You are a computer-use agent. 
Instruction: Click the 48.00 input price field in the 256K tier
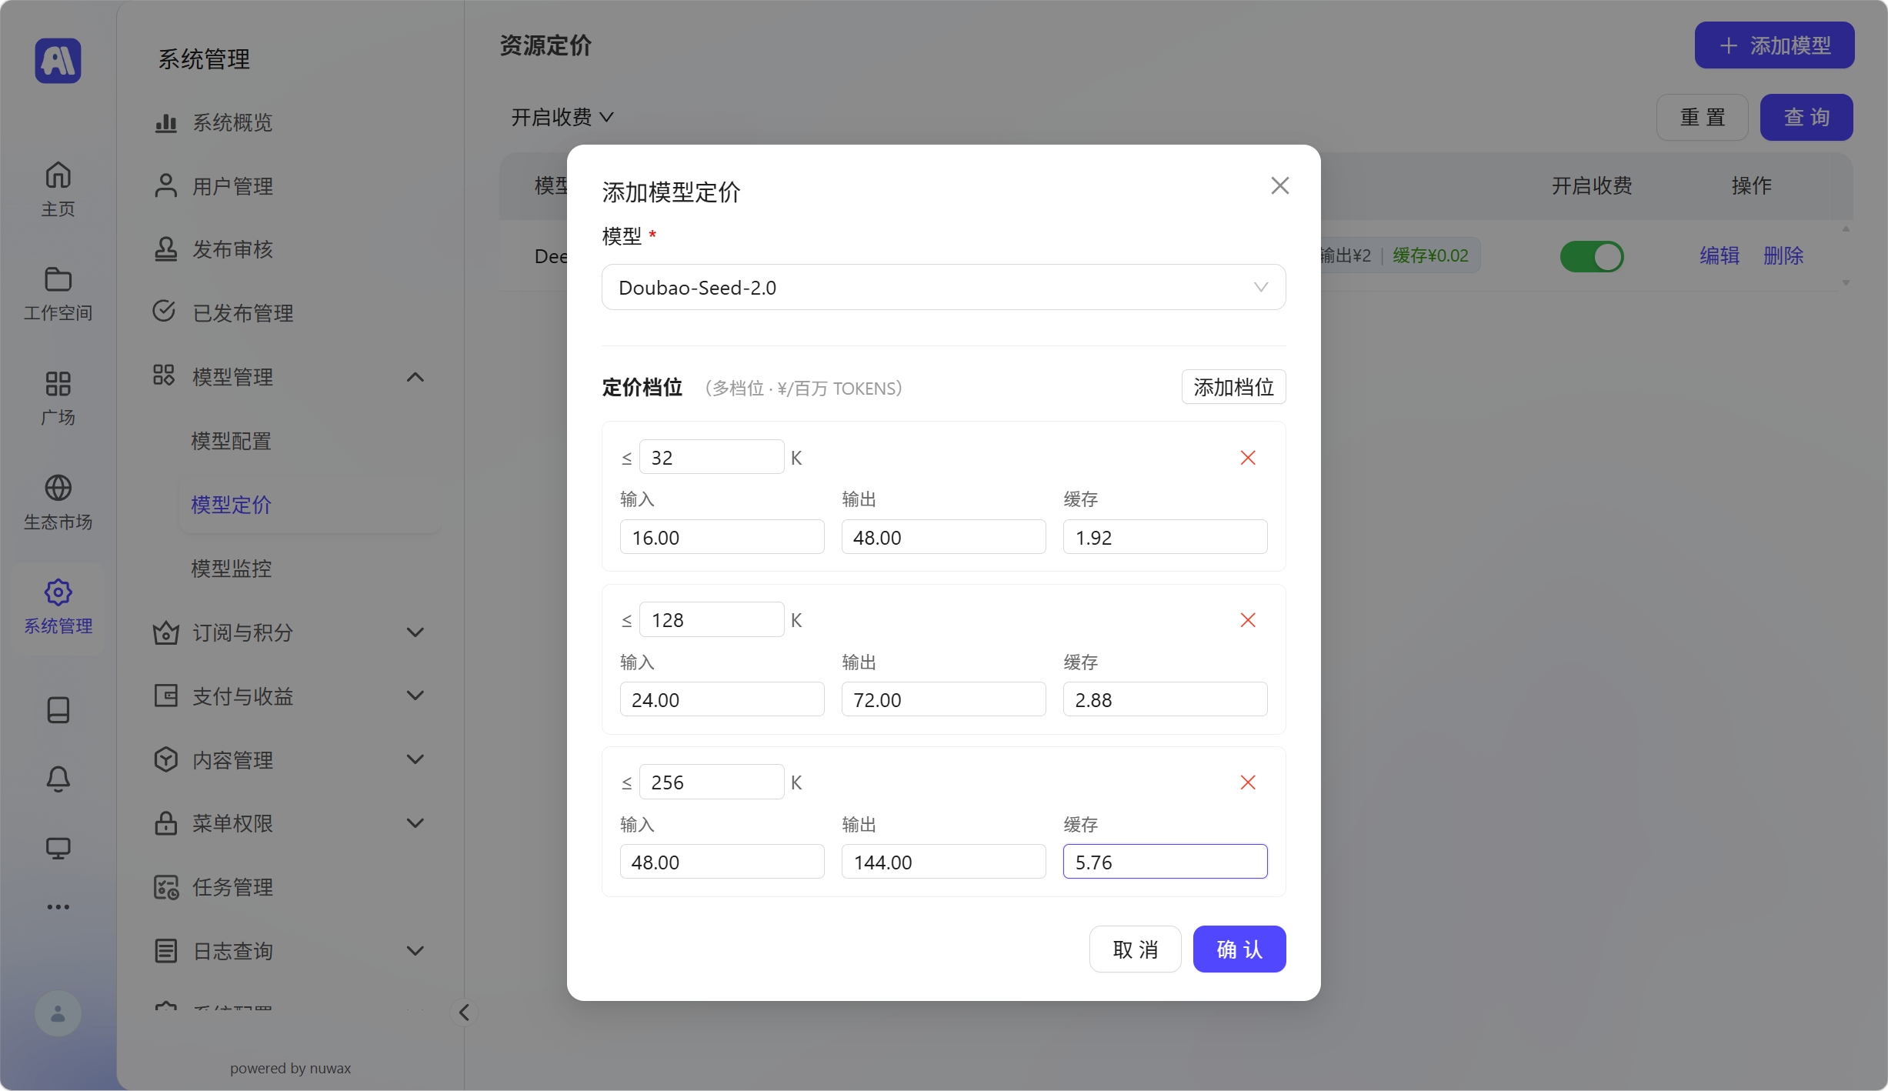[x=722, y=862]
